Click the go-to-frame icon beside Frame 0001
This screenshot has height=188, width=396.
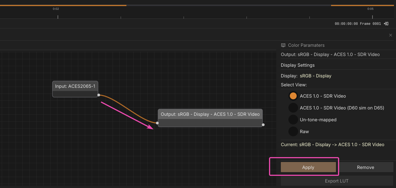(x=386, y=24)
